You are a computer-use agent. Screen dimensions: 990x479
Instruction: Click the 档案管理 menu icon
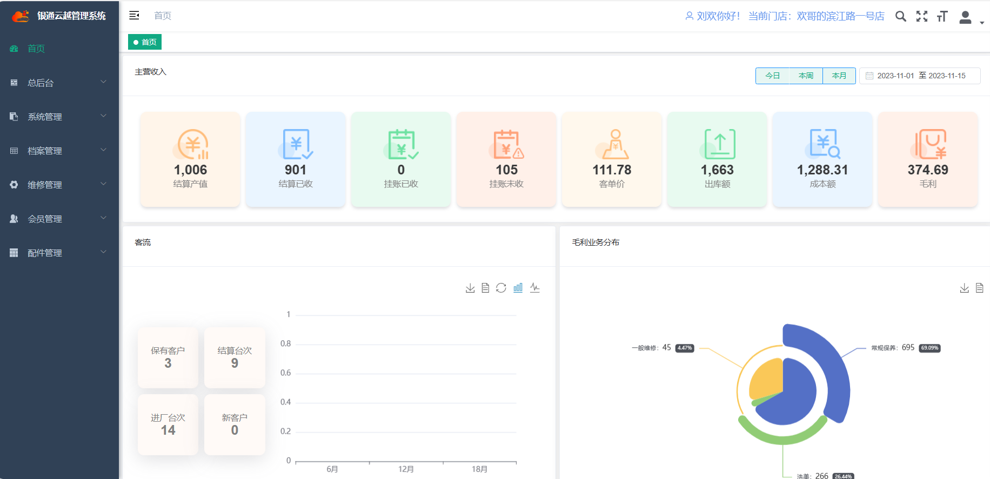coord(14,151)
